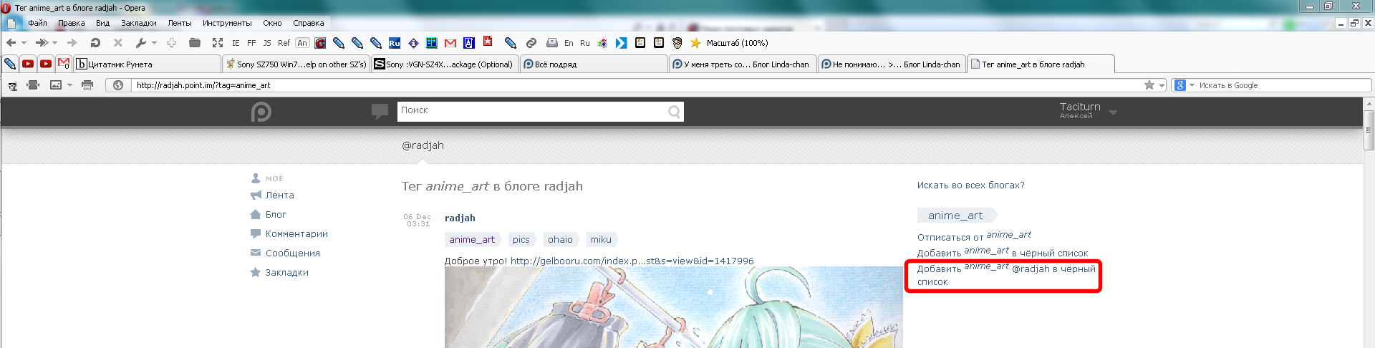Open the Ленты menu
1375x348 pixels.
[x=180, y=23]
